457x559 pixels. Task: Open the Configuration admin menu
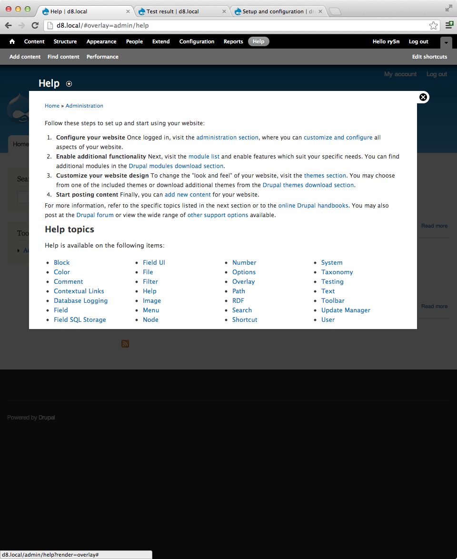197,41
